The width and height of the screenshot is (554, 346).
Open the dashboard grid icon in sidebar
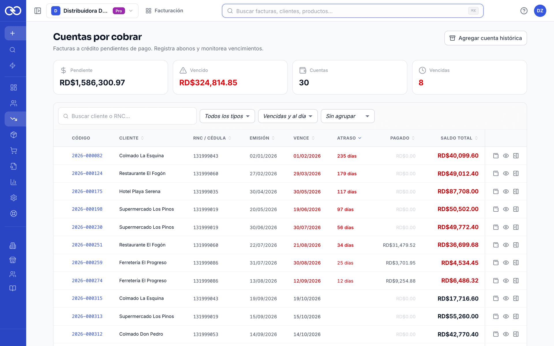point(14,87)
